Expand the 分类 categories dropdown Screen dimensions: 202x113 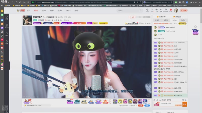click(44, 11)
